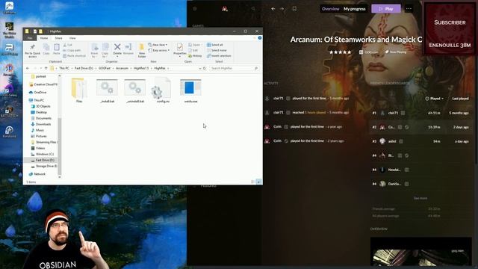Select the config.ini file
The width and height of the screenshot is (478, 269).
[163, 90]
